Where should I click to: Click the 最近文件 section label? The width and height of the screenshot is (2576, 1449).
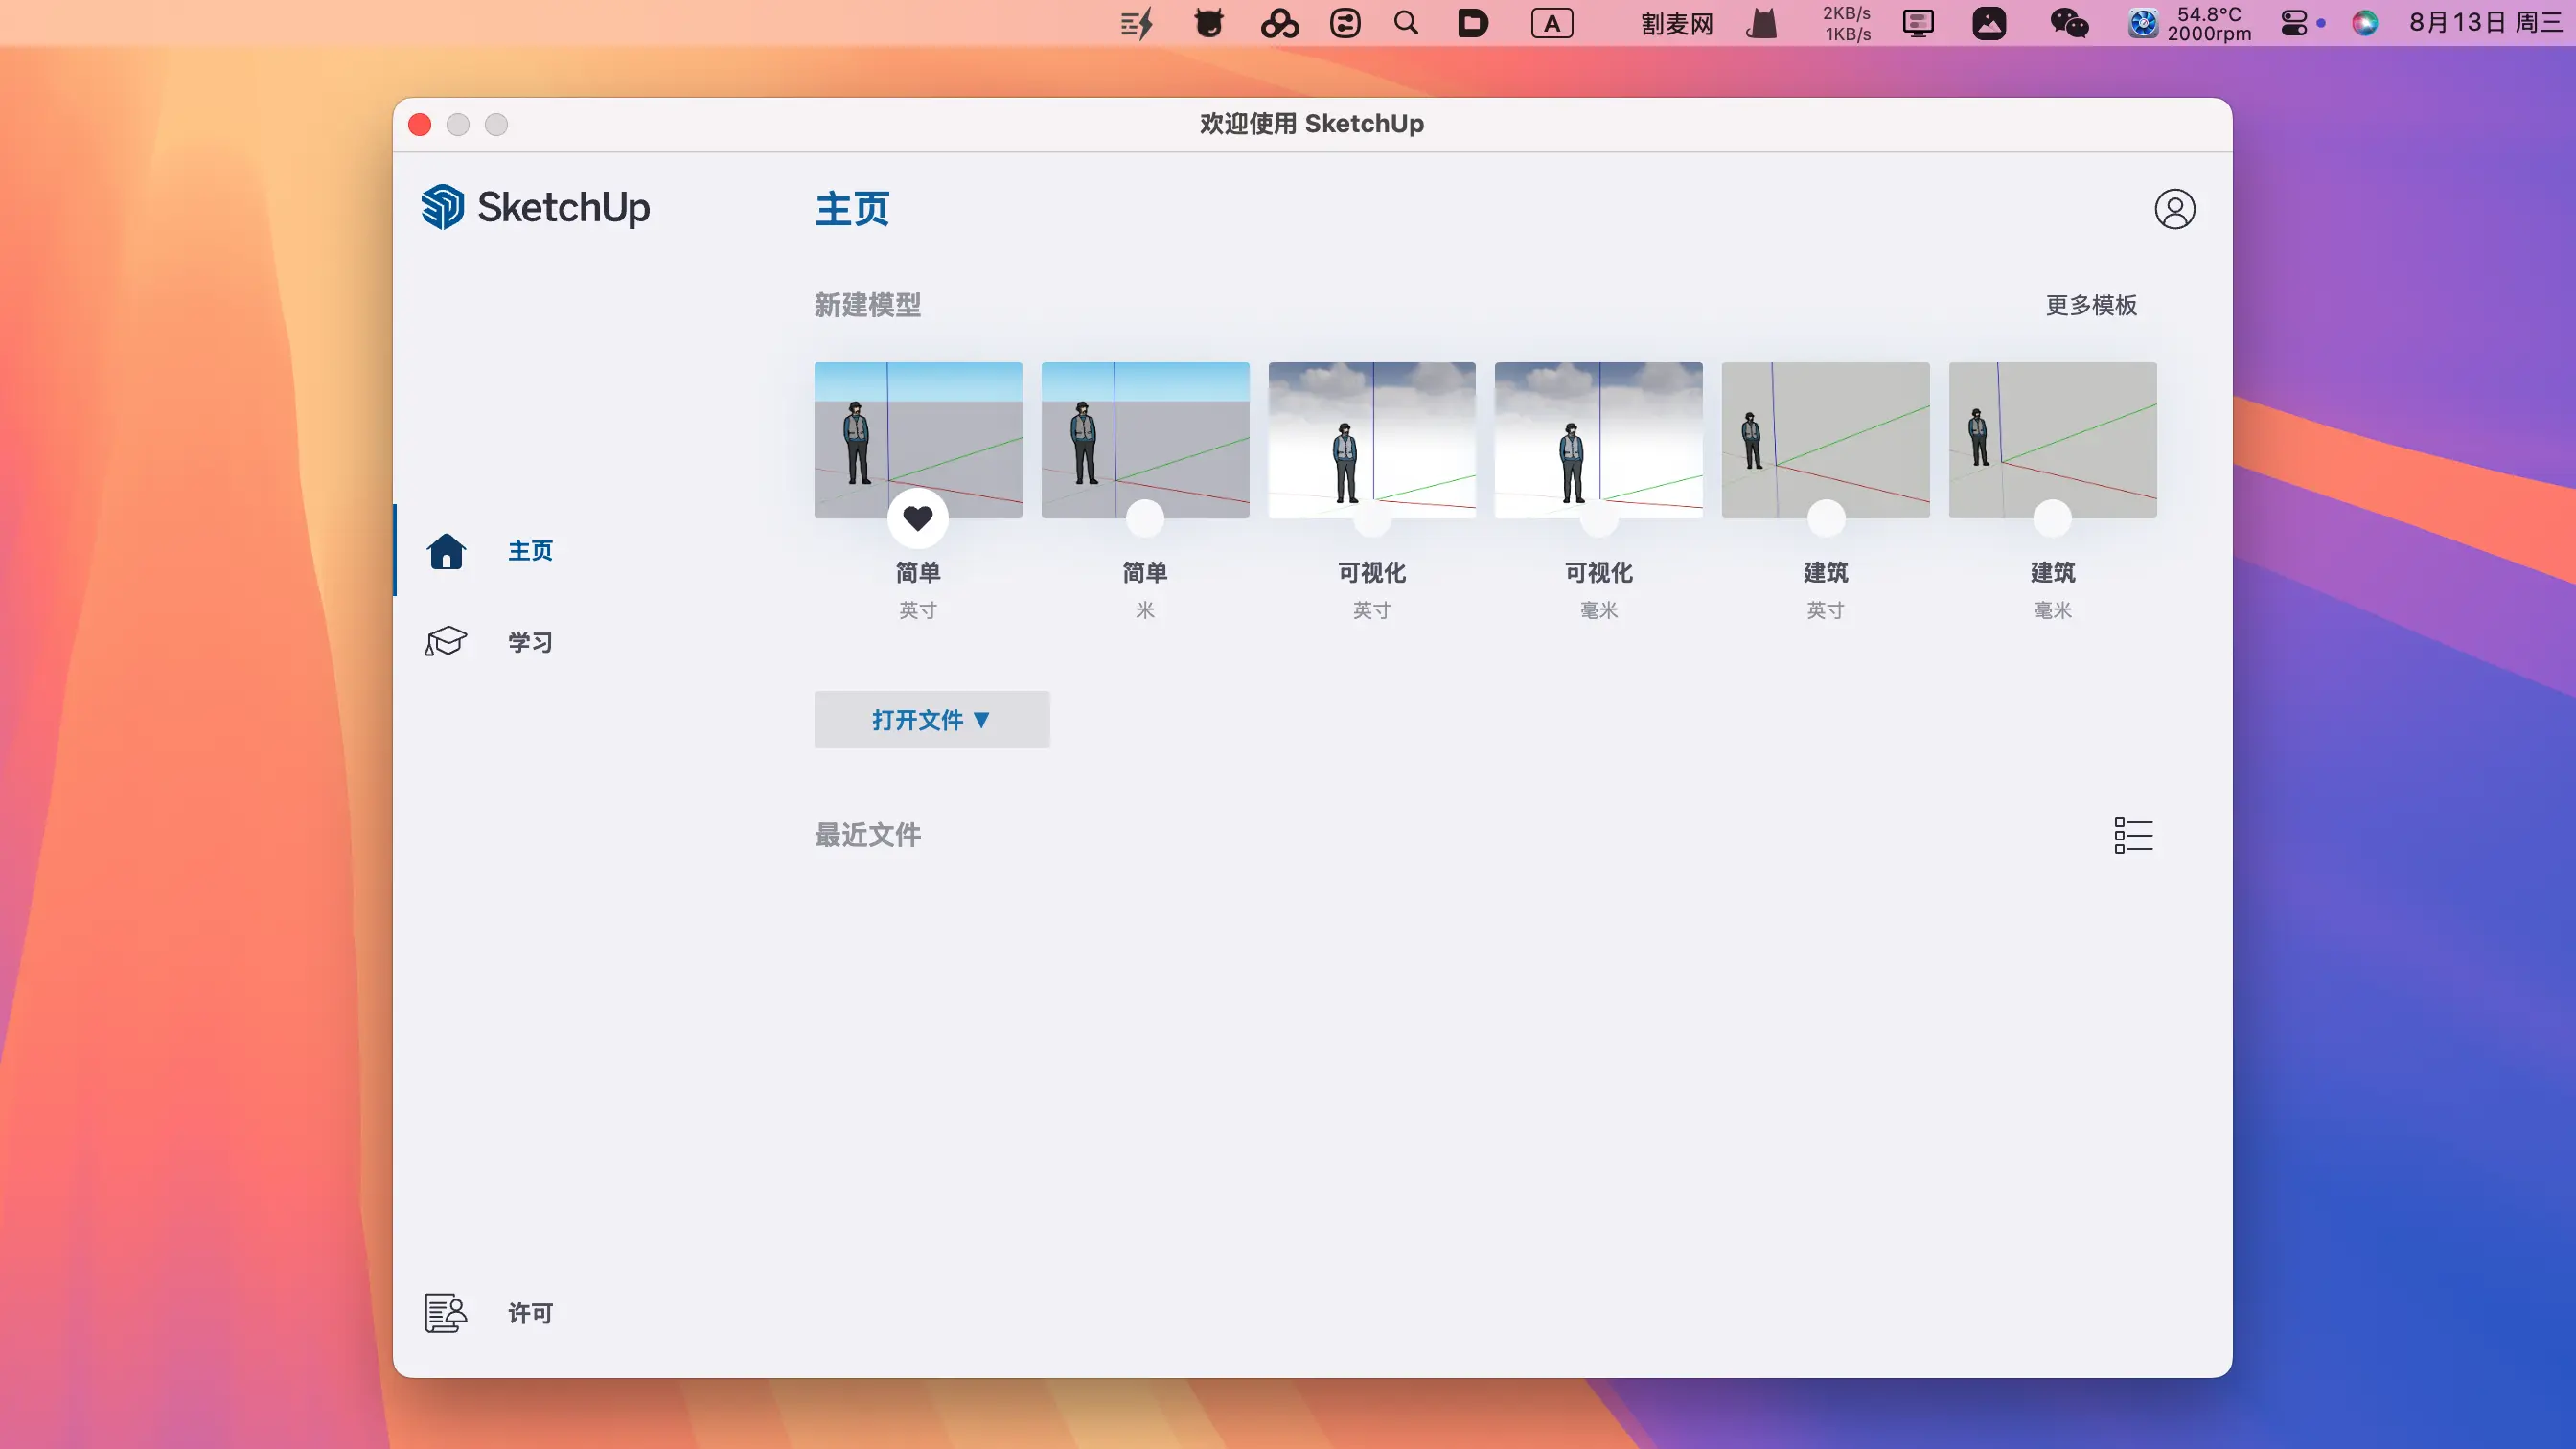867,835
